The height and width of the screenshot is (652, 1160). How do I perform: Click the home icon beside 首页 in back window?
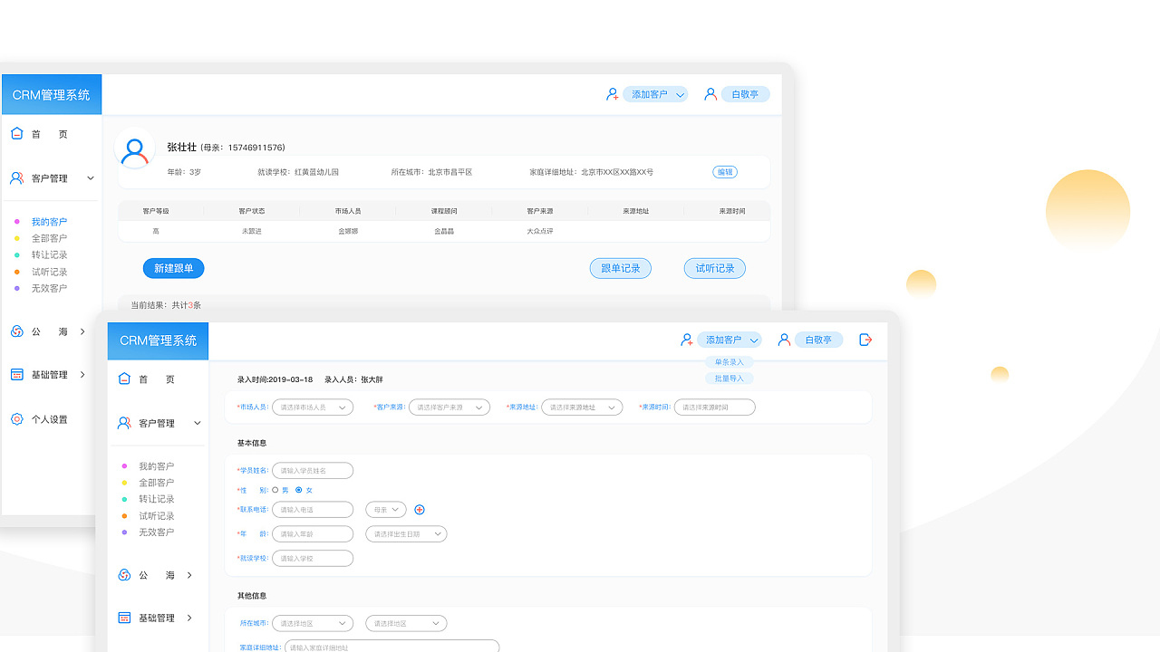[x=16, y=133]
